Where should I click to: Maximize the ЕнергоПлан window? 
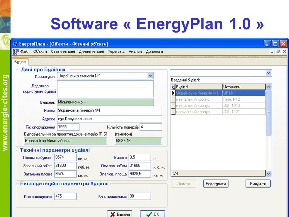coord(275,44)
